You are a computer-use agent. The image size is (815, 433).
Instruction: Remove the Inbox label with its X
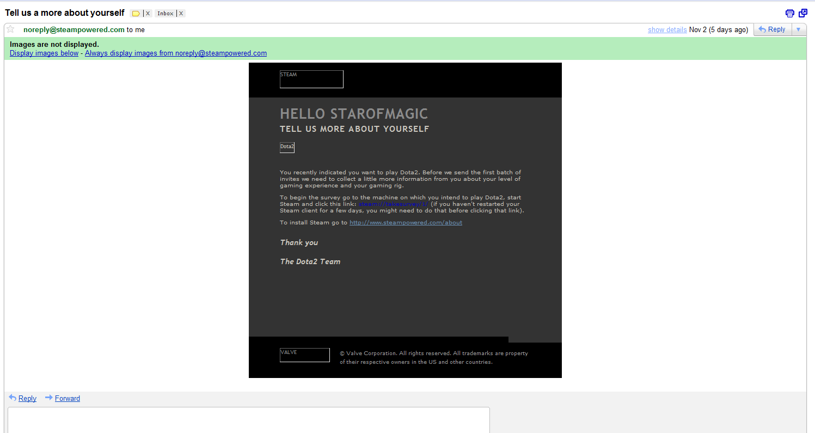[181, 14]
